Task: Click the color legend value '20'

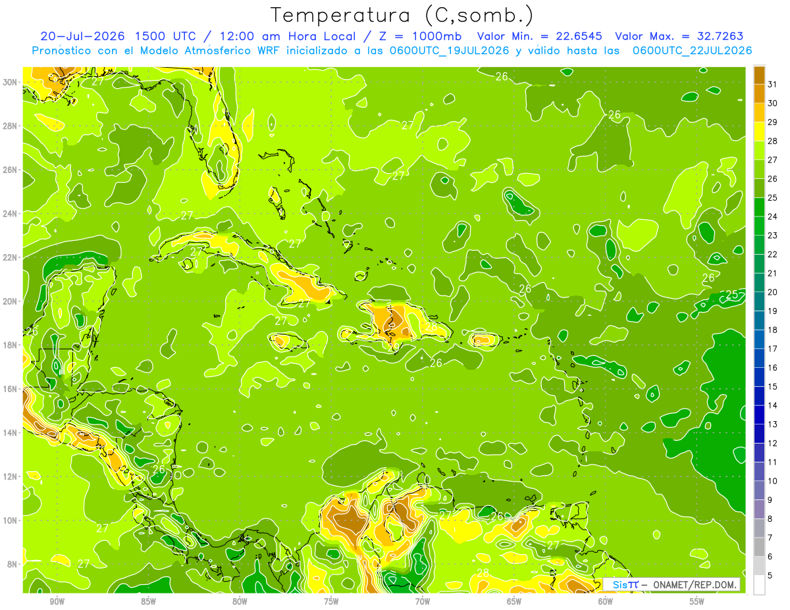Action: pos(773,292)
